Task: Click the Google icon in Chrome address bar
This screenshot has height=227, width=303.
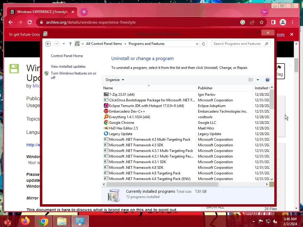Action: click(243, 22)
